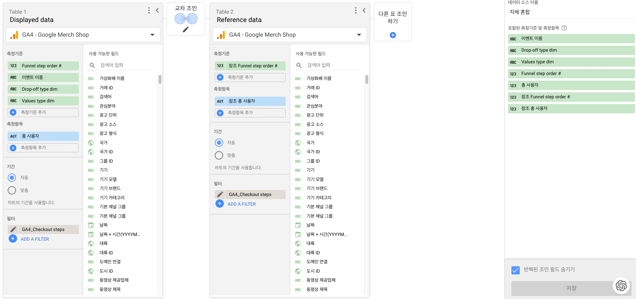Click plus icon for Table 2 측정항목 추가
Viewport: 636px width, 299px height.
point(220,113)
